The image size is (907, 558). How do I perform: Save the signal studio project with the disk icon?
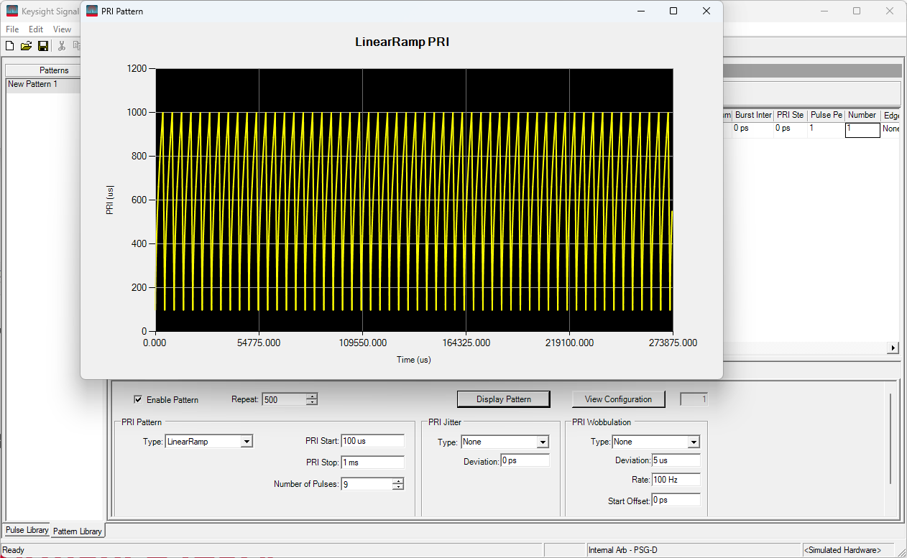click(43, 45)
